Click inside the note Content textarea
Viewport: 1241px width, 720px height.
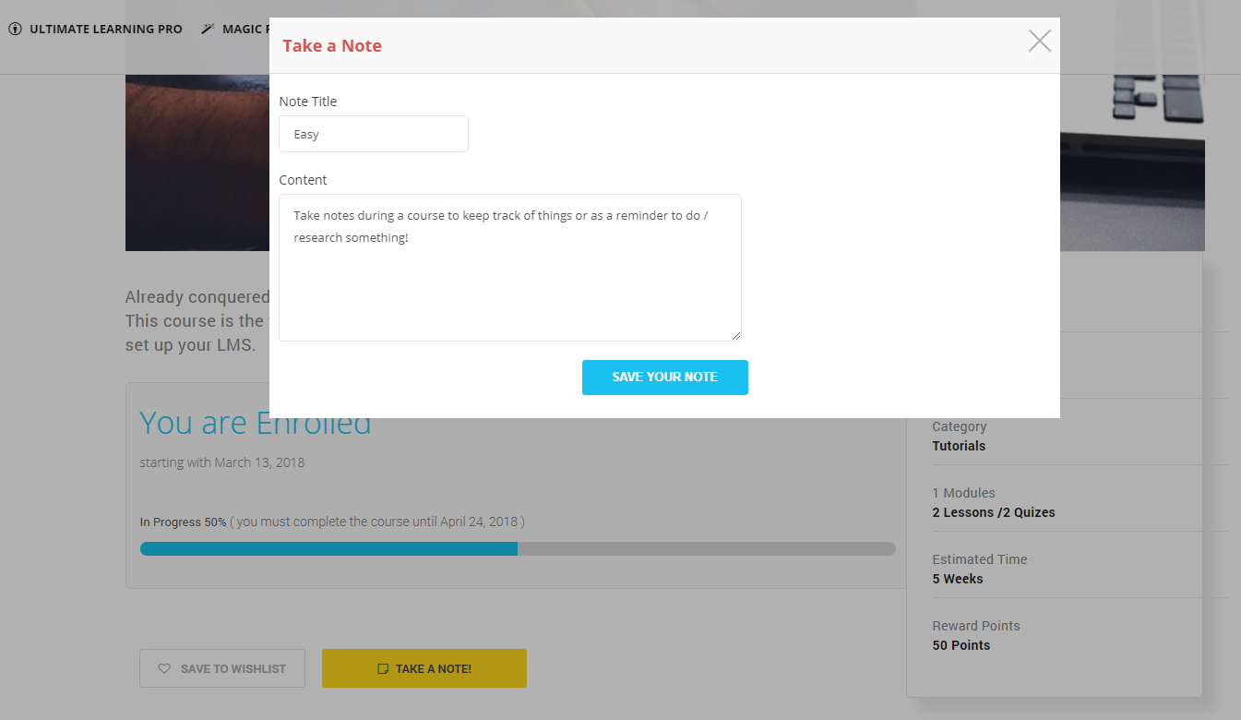pyautogui.click(x=509, y=268)
